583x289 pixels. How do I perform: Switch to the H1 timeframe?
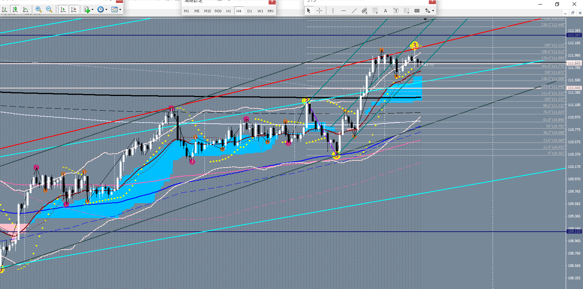[x=228, y=11]
